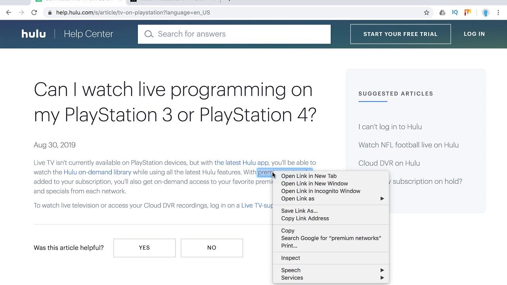Screen dimensions: 507x285
Task: Click START YOUR FREE TRIAL button
Action: click(x=400, y=34)
